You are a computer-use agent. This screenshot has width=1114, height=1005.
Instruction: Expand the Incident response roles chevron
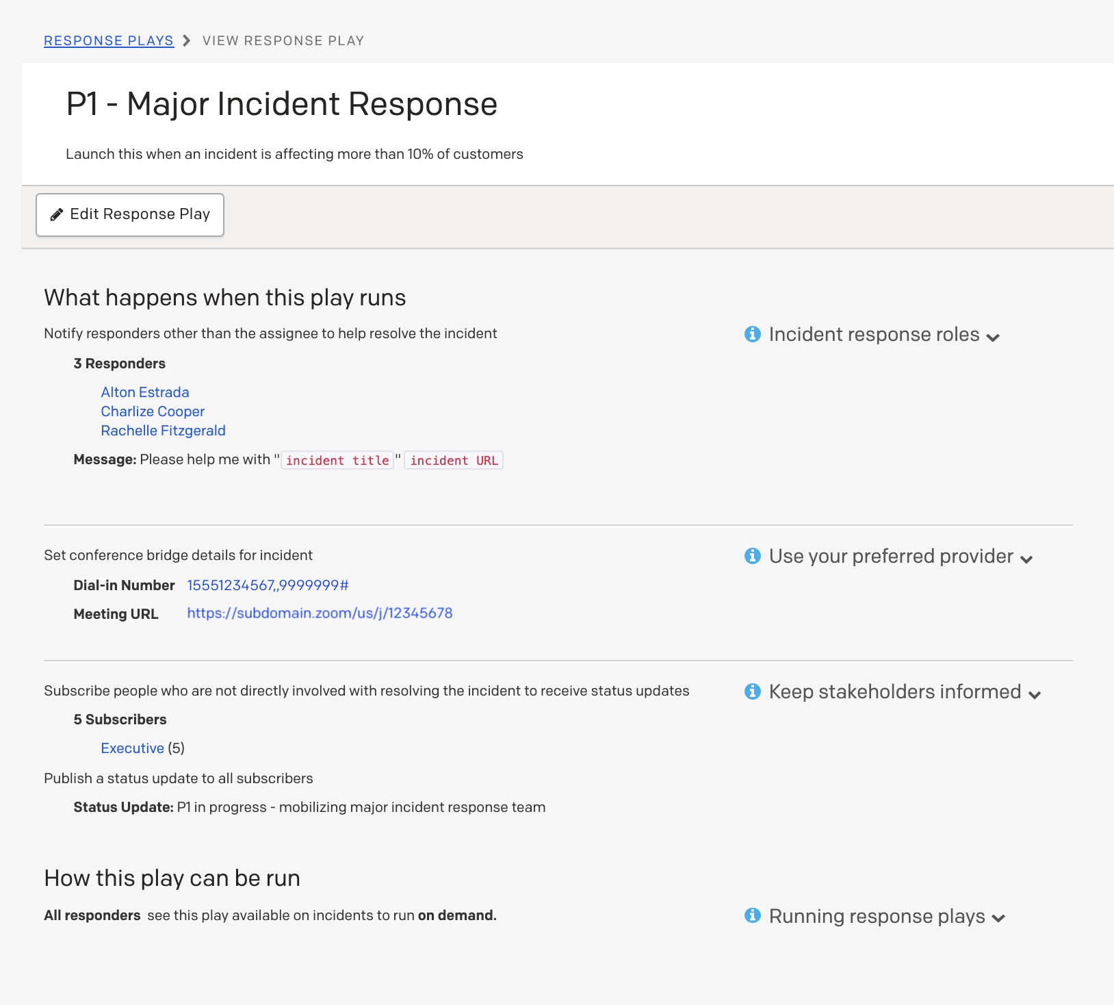pos(994,337)
